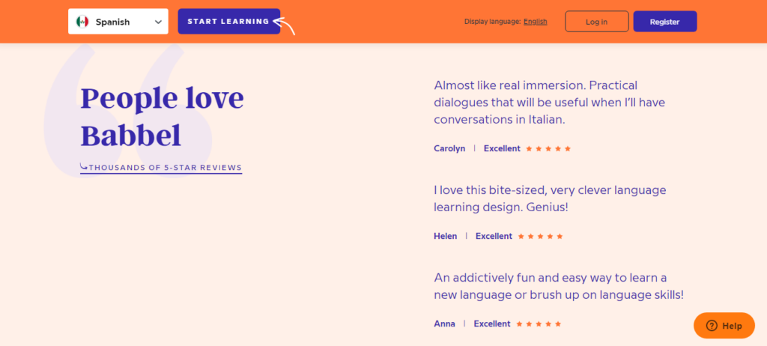Click the arrow icon before Thousands of reviews
This screenshot has height=346, width=767.
tap(84, 167)
